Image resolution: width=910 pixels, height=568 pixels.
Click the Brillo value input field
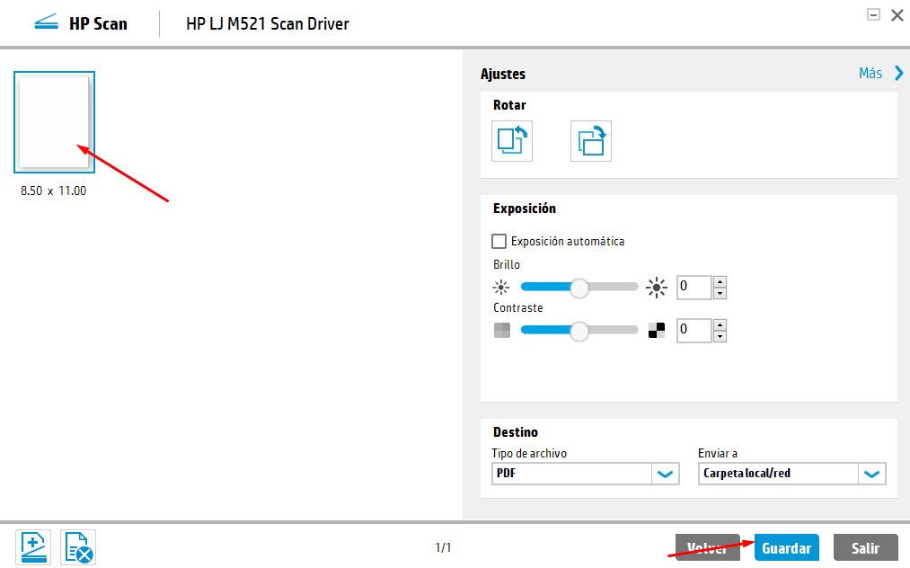(x=694, y=287)
